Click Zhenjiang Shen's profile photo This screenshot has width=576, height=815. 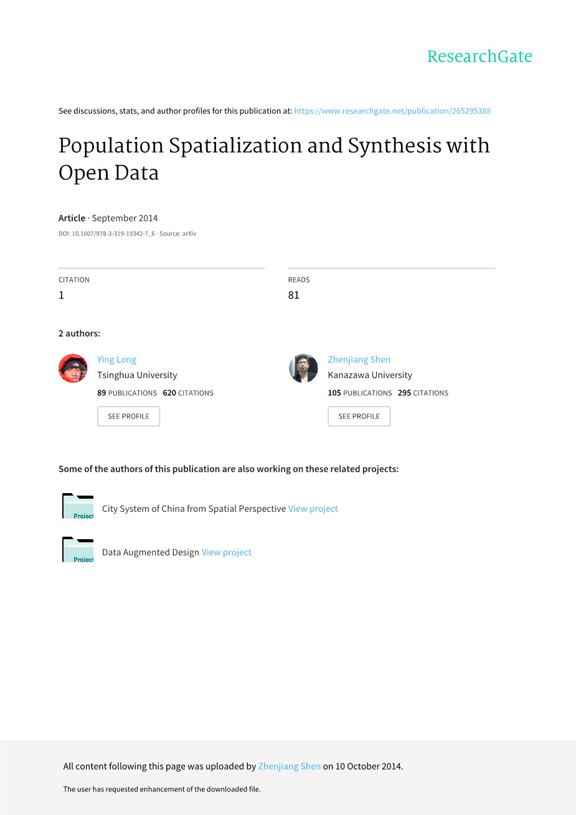pyautogui.click(x=303, y=368)
